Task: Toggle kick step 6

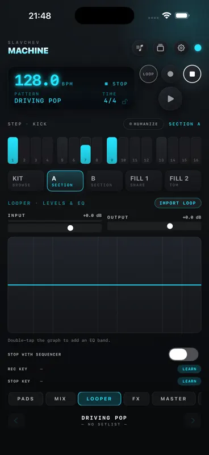Action: pyautogui.click(x=74, y=150)
